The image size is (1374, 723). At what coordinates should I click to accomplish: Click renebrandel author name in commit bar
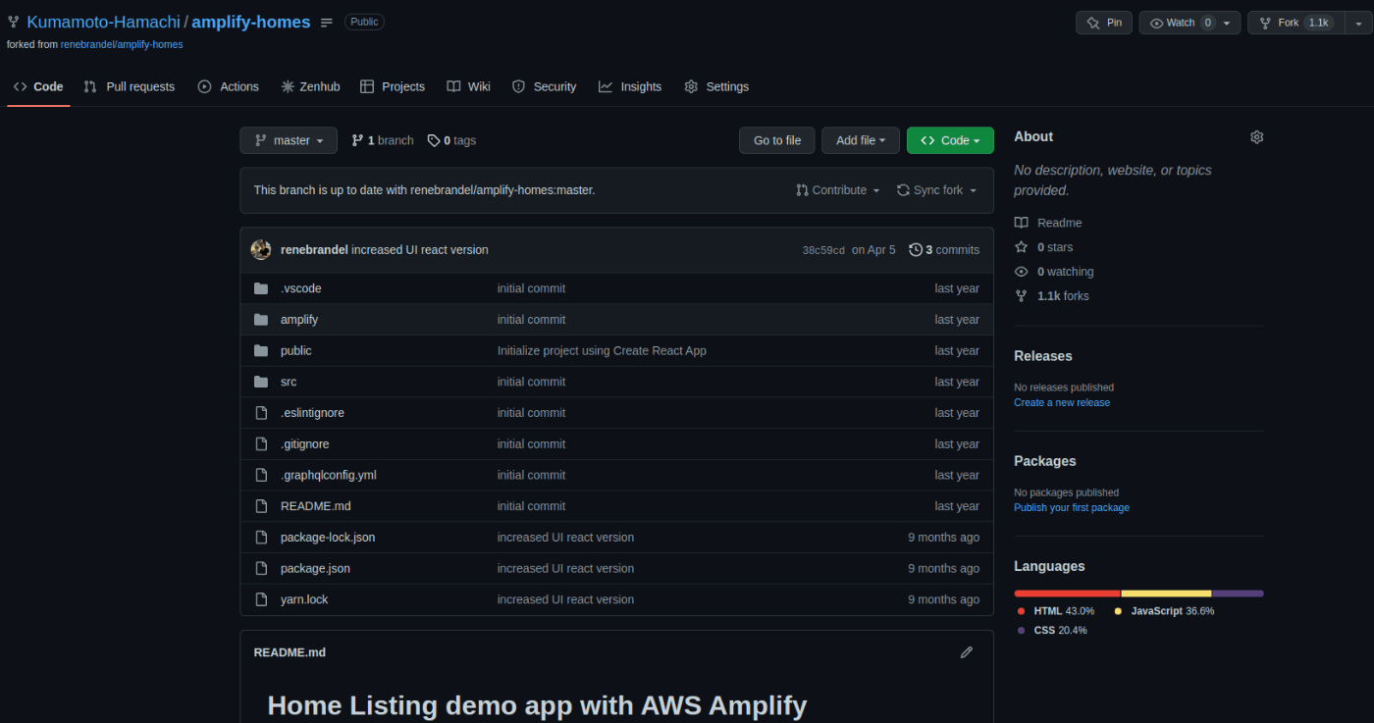(x=314, y=250)
